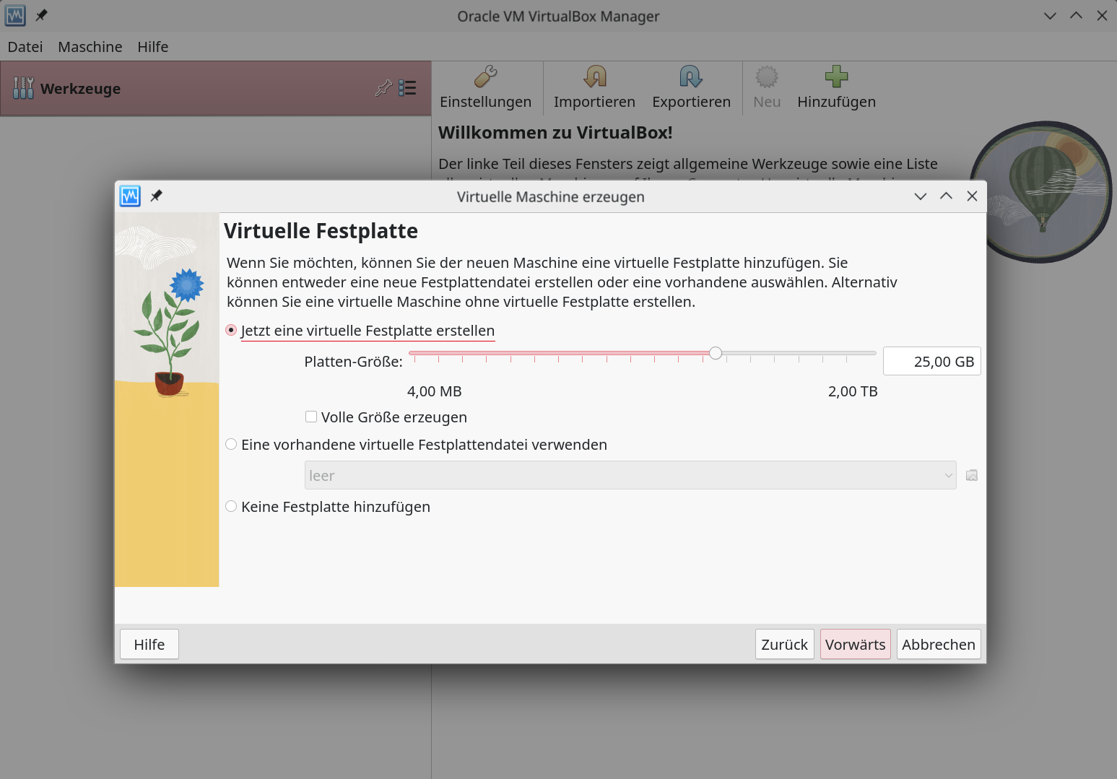Close the Oracle VM VirtualBox Manager window
The image size is (1117, 779).
pos(1103,16)
